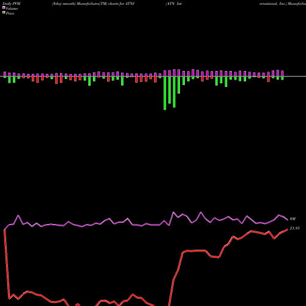The image size is (306, 306).
Task: Click the end of the magenta volume line
Action: (288, 220)
